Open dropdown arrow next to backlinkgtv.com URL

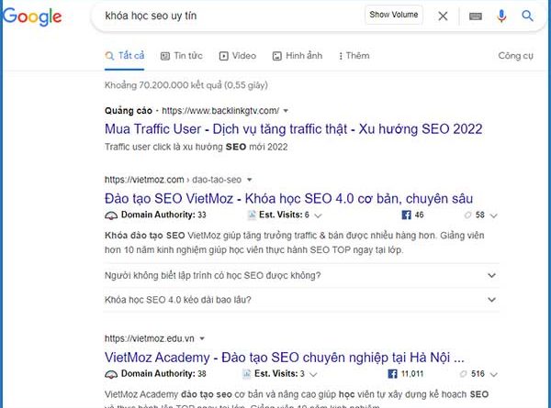click(x=286, y=111)
